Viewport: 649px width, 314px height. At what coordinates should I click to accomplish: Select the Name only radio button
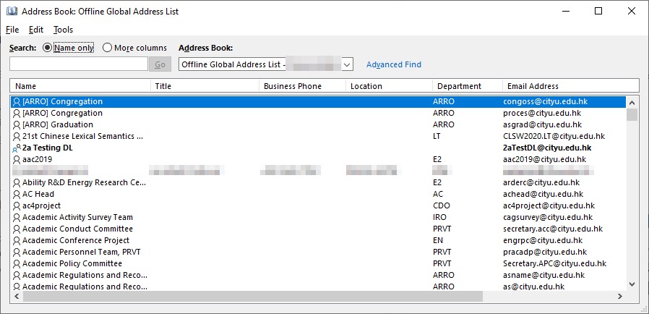tap(48, 48)
